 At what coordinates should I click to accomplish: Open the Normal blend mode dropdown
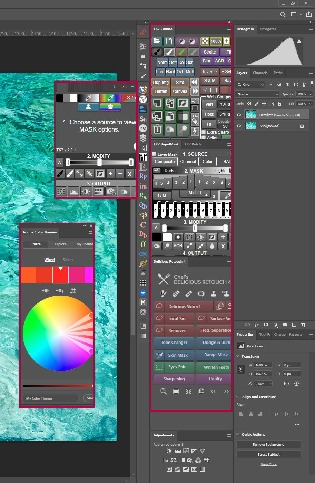tap(256, 94)
